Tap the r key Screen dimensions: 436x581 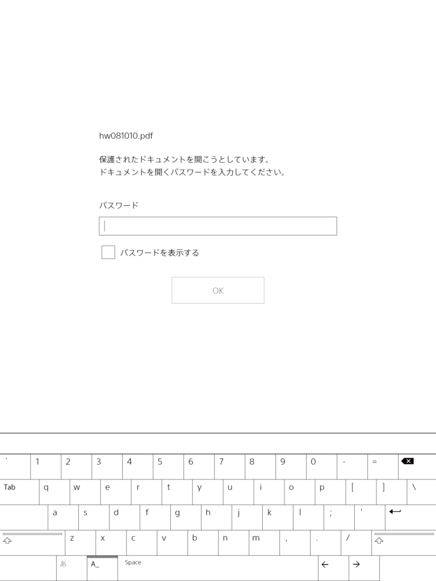146,492
